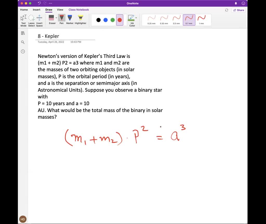Choose the blue pen color swatch
This screenshot has width=266, height=224.
[x=105, y=20]
